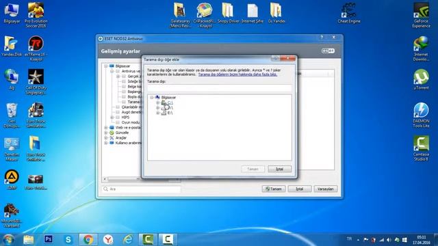
Task: Open Google Chrome from the taskbar
Action: [x=88, y=239]
